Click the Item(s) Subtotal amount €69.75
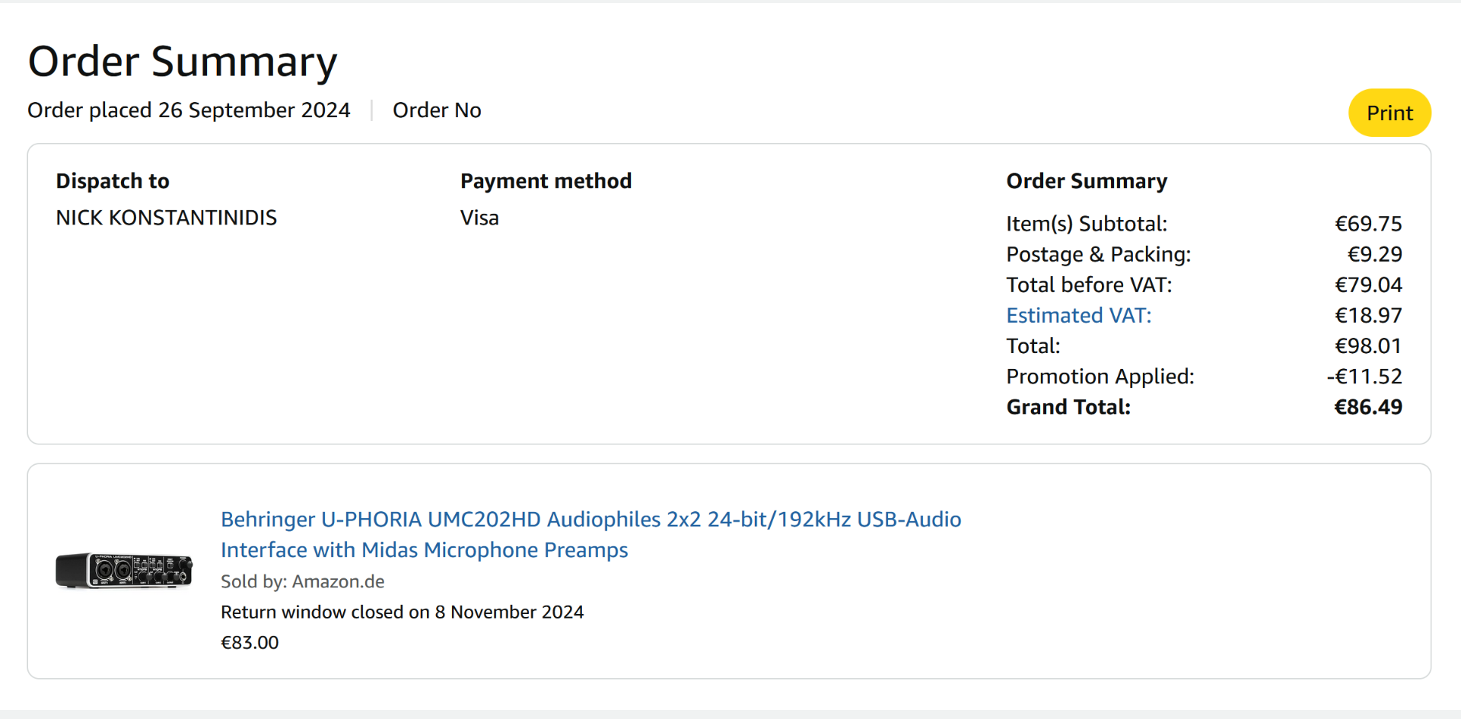 (1367, 224)
